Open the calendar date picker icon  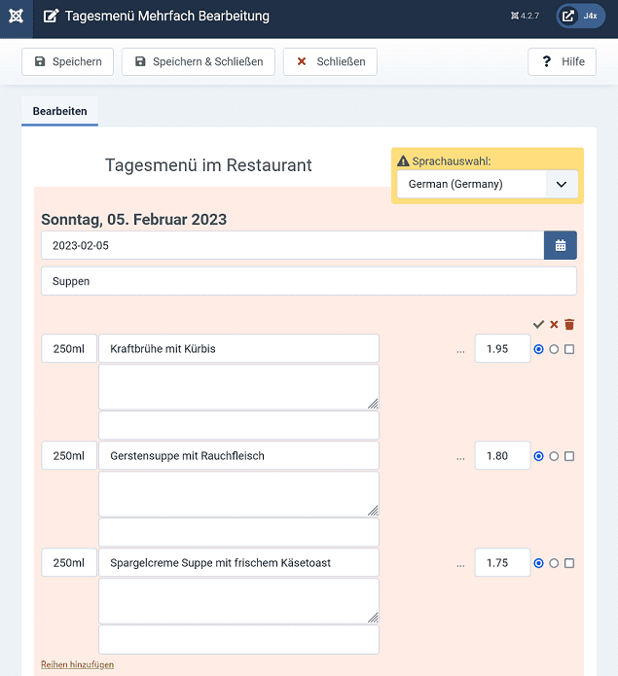561,245
